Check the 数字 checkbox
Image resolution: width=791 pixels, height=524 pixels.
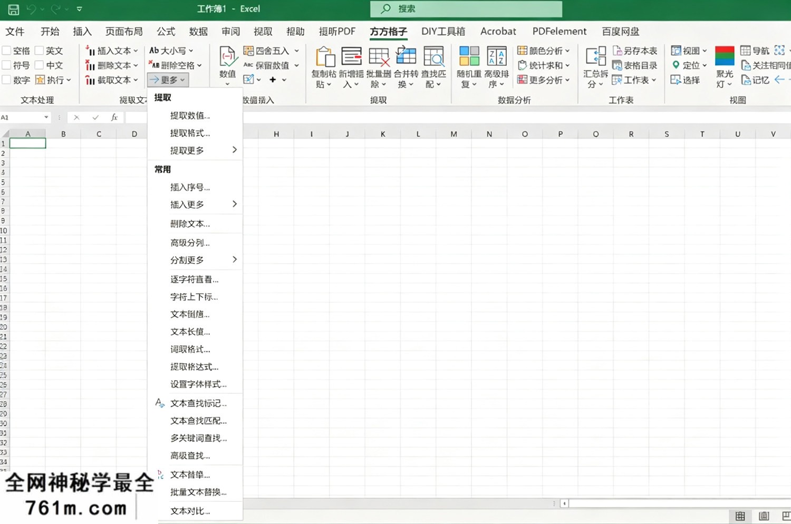coord(7,80)
